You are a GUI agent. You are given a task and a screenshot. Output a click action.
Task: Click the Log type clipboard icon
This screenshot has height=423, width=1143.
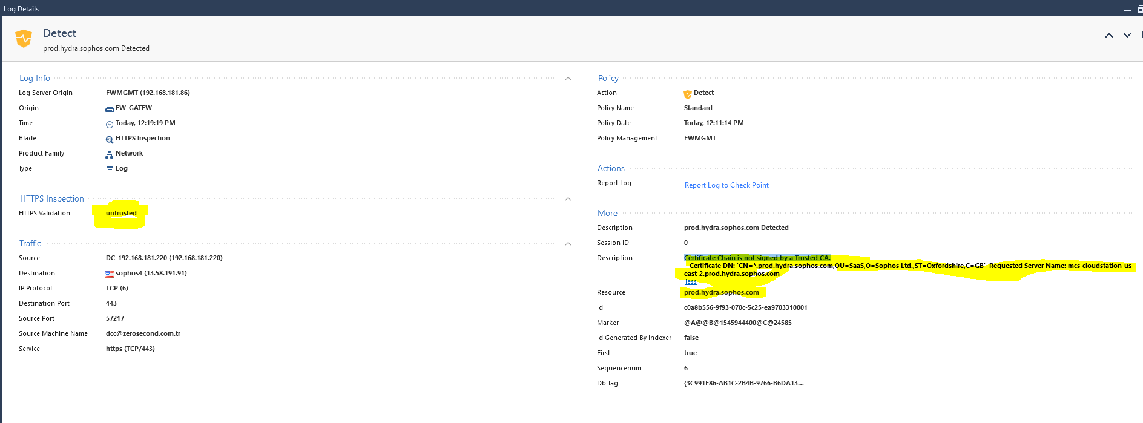click(110, 169)
